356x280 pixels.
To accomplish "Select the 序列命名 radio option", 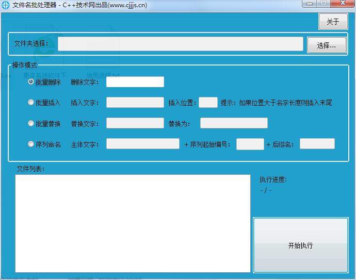I will 31,144.
